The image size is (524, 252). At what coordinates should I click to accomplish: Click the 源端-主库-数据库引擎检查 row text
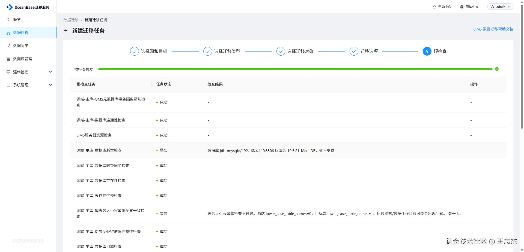coord(99,247)
